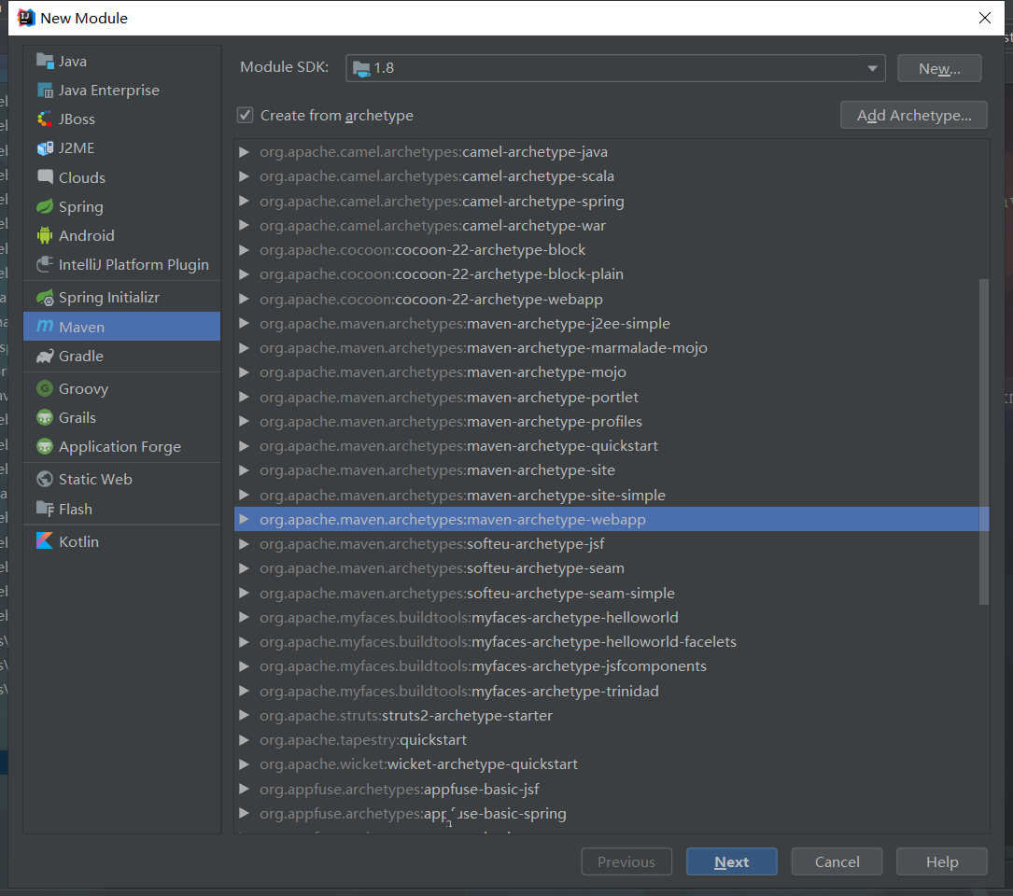Expand the camel-archetype-spring node
The image size is (1013, 896).
pyautogui.click(x=245, y=201)
